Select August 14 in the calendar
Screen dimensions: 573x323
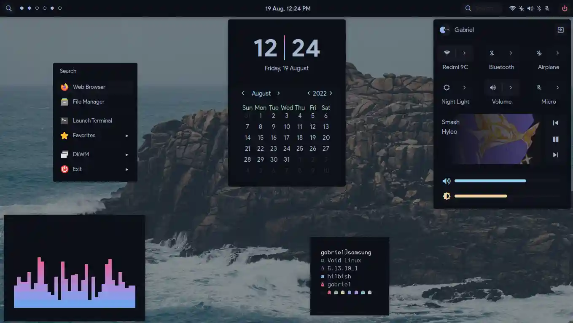(247, 137)
